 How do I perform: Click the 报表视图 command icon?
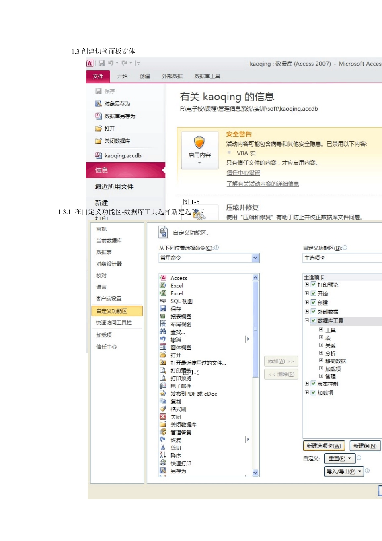pyautogui.click(x=163, y=316)
